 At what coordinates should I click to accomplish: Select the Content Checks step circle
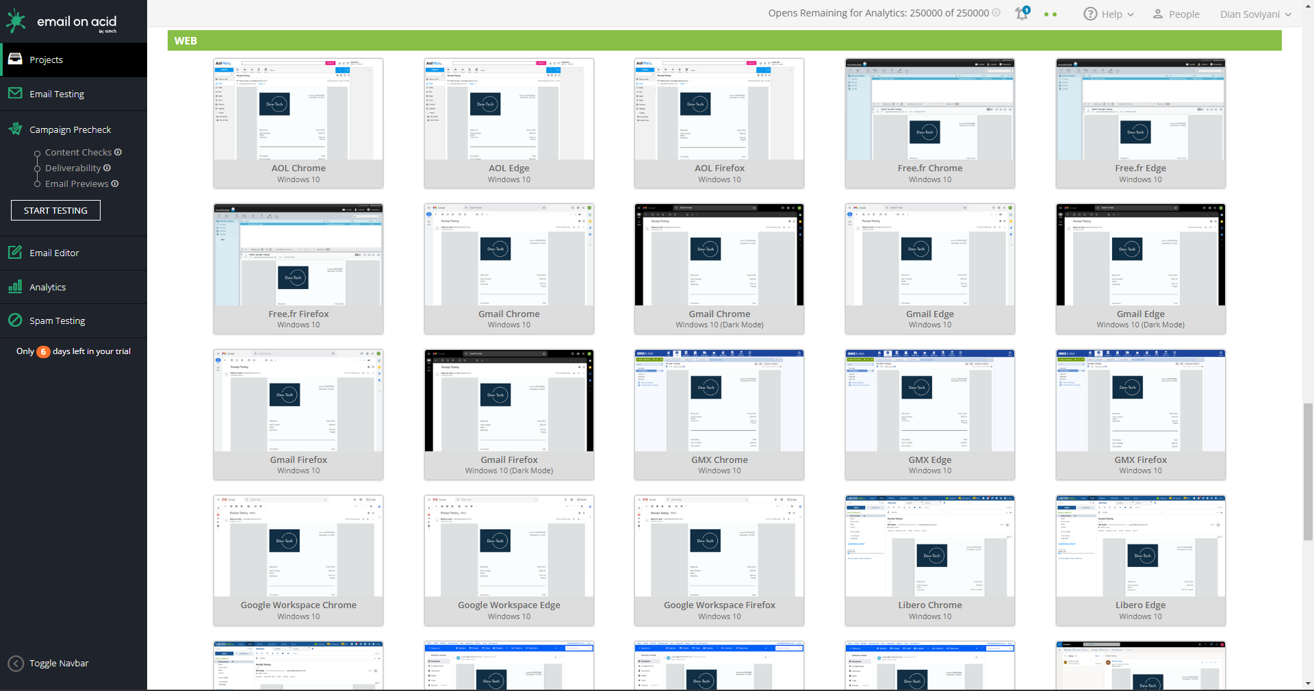pyautogui.click(x=38, y=152)
